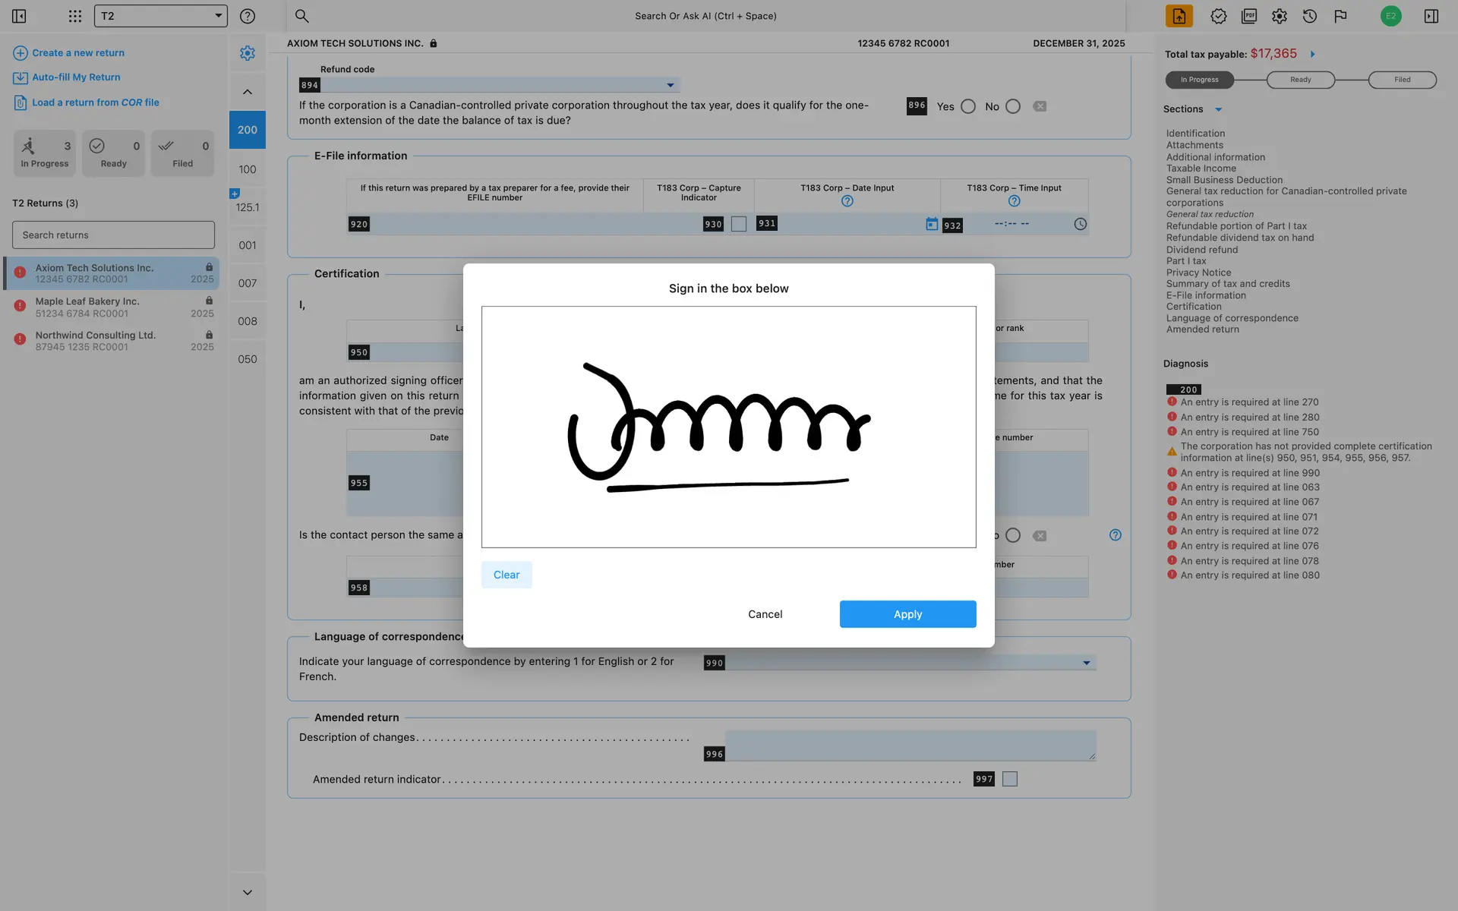Click the flag icon in toolbar

click(x=1340, y=16)
